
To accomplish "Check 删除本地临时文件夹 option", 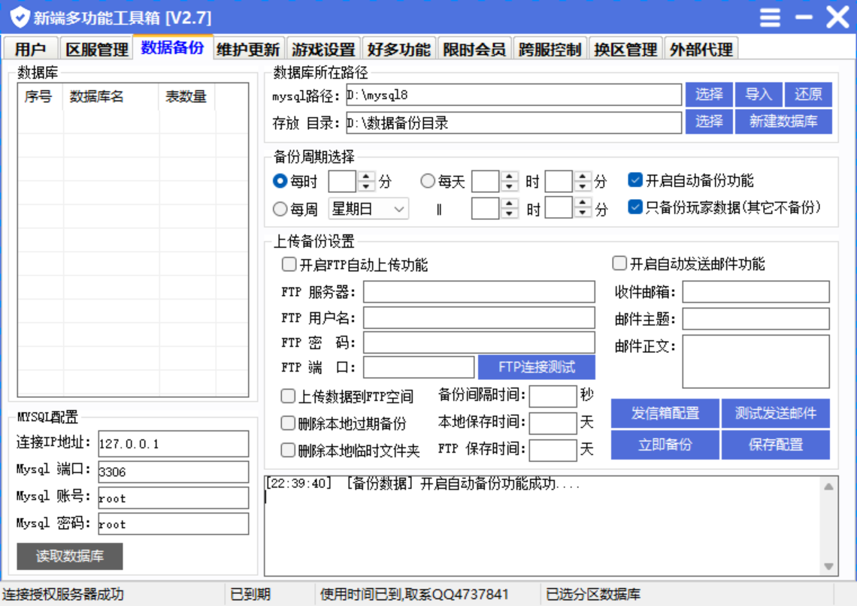I will (288, 450).
